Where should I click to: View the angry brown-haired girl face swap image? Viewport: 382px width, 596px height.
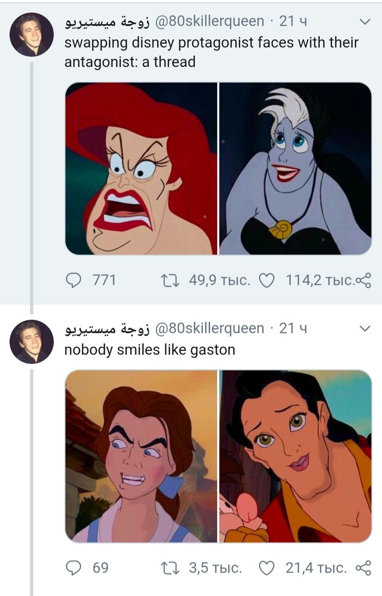(x=141, y=456)
